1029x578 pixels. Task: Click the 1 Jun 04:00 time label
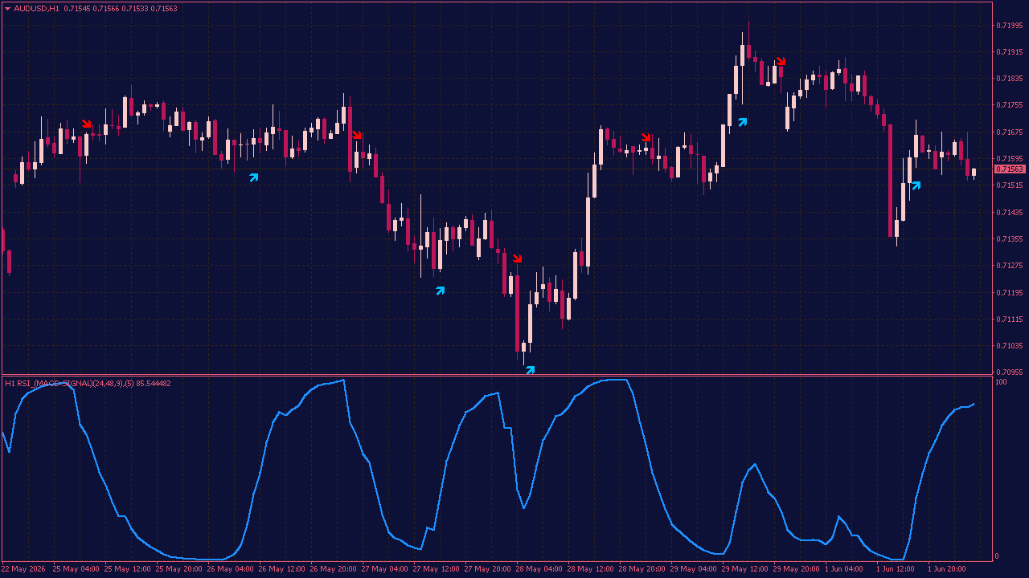click(x=845, y=569)
